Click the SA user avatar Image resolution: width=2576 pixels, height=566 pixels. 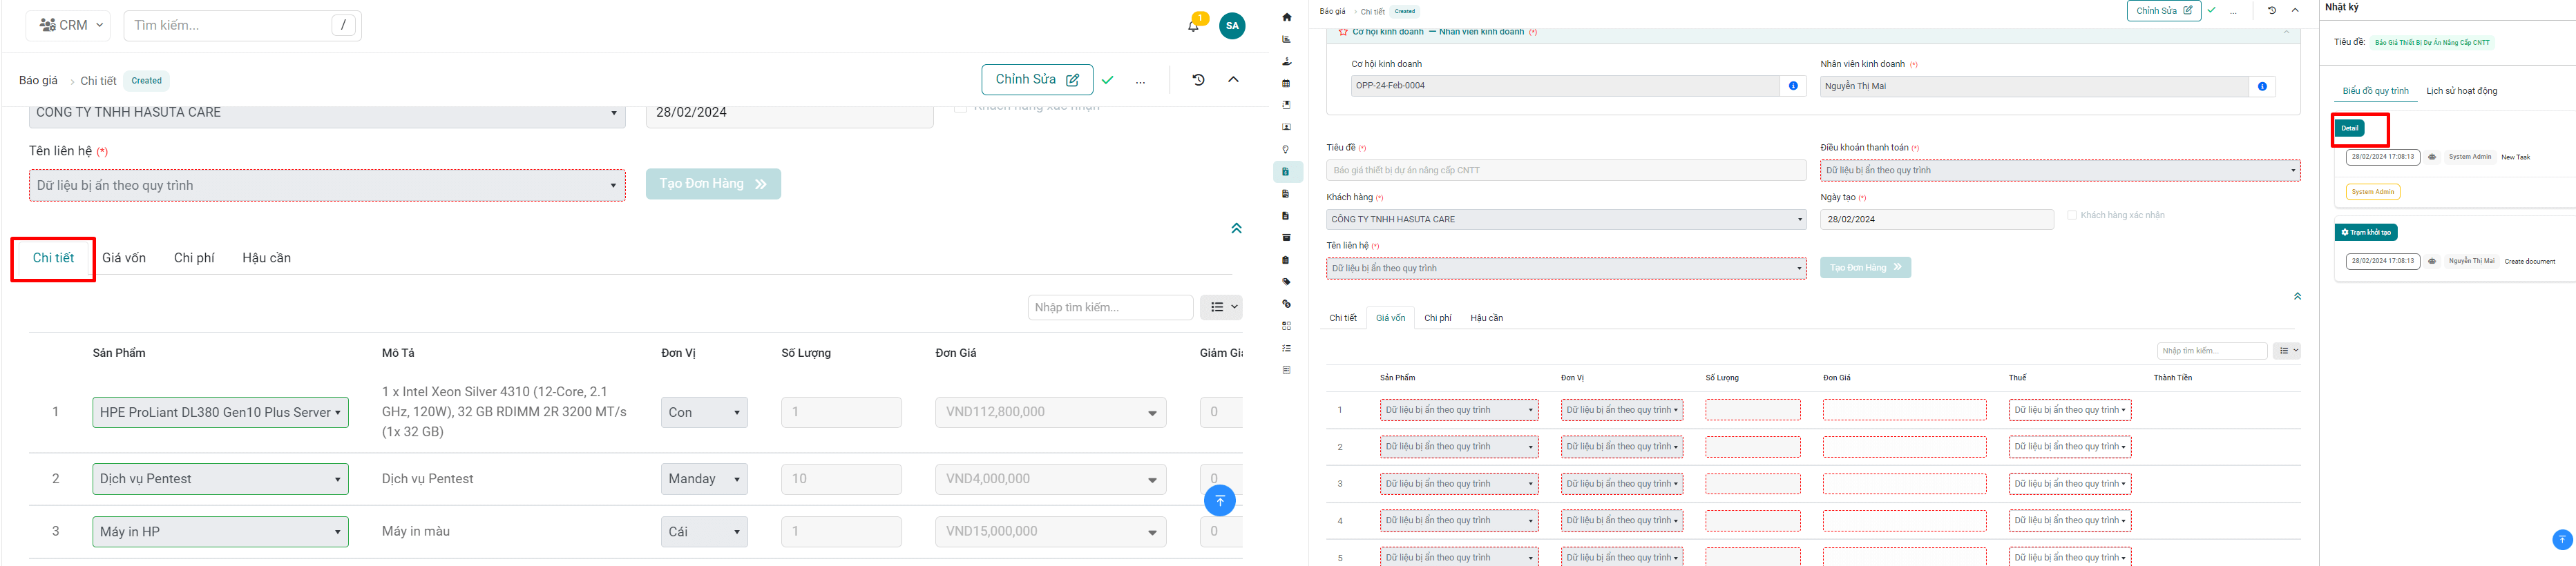pos(1232,26)
